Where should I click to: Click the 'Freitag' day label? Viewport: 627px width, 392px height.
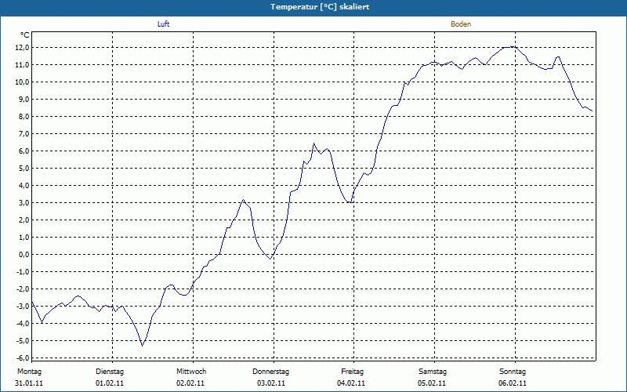click(x=352, y=372)
